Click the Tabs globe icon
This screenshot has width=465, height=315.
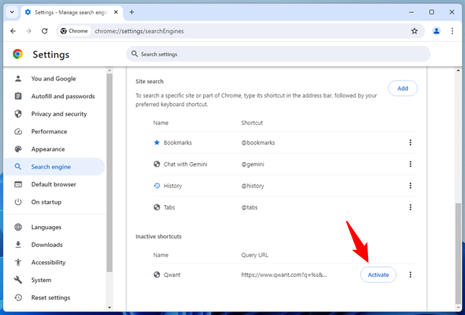tap(157, 207)
